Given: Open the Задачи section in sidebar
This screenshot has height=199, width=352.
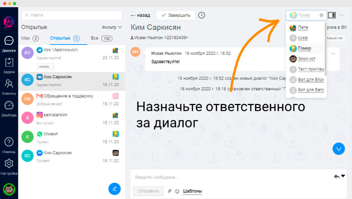Looking at the screenshot, I should (9, 65).
